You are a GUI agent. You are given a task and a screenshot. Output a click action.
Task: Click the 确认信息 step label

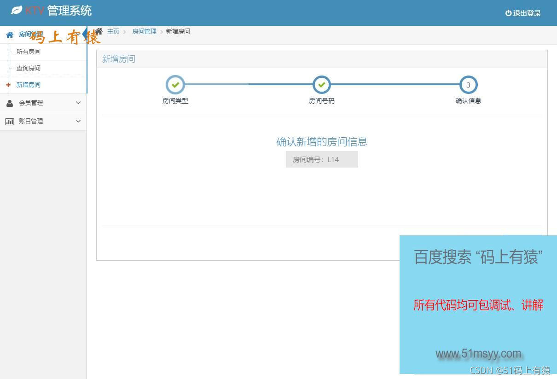click(x=468, y=101)
